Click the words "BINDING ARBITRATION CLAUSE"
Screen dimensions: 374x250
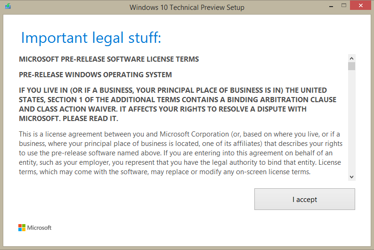pos(282,100)
